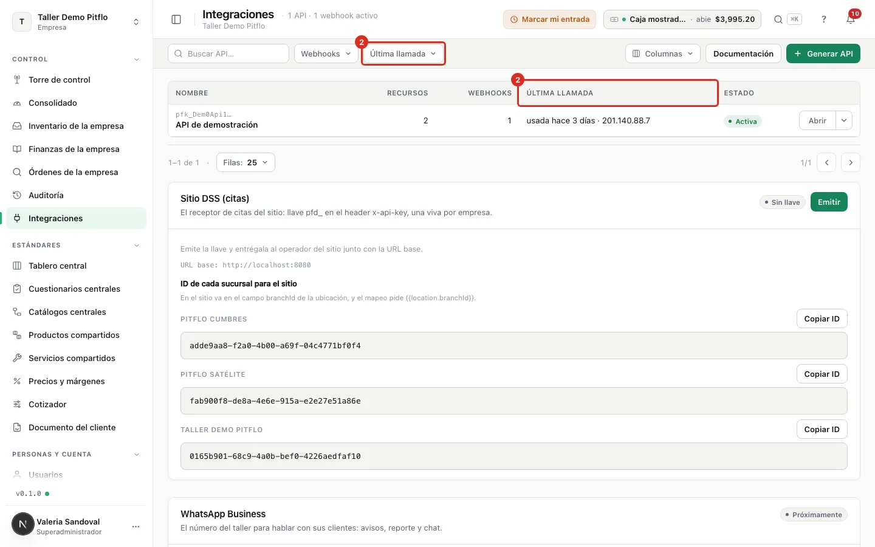The image size is (875, 547).
Task: Expand the Abrir button arrow menu
Action: (x=844, y=120)
